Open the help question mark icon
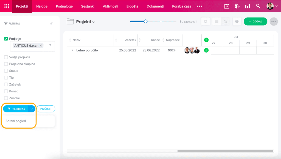 [237, 21]
